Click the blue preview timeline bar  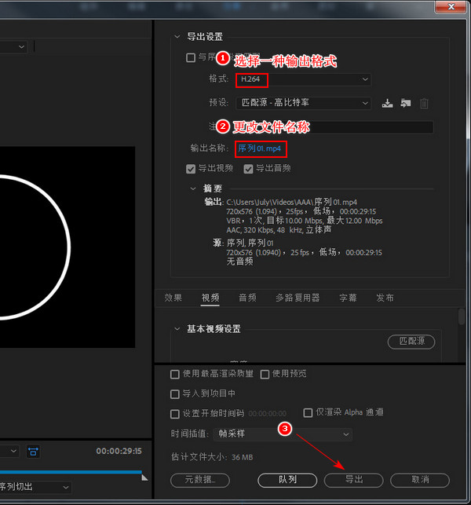[71, 472]
